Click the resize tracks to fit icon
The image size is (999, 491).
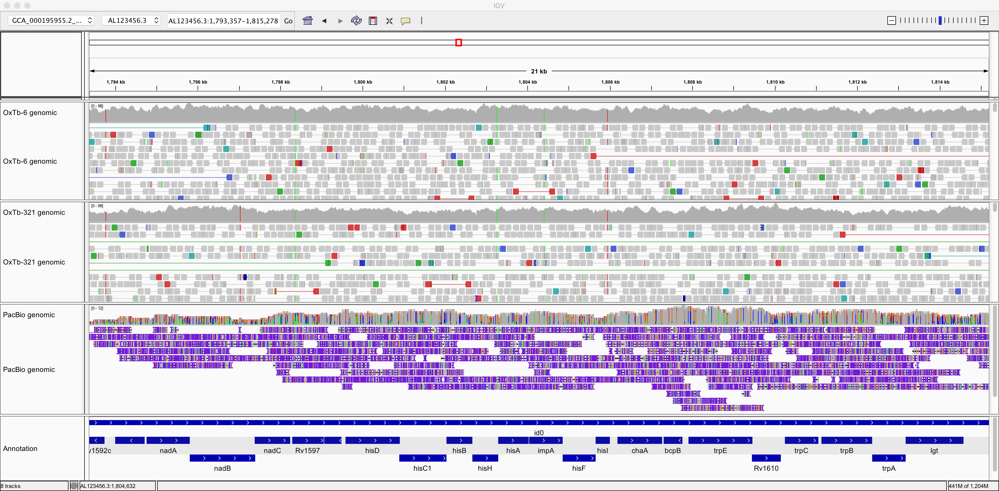389,21
